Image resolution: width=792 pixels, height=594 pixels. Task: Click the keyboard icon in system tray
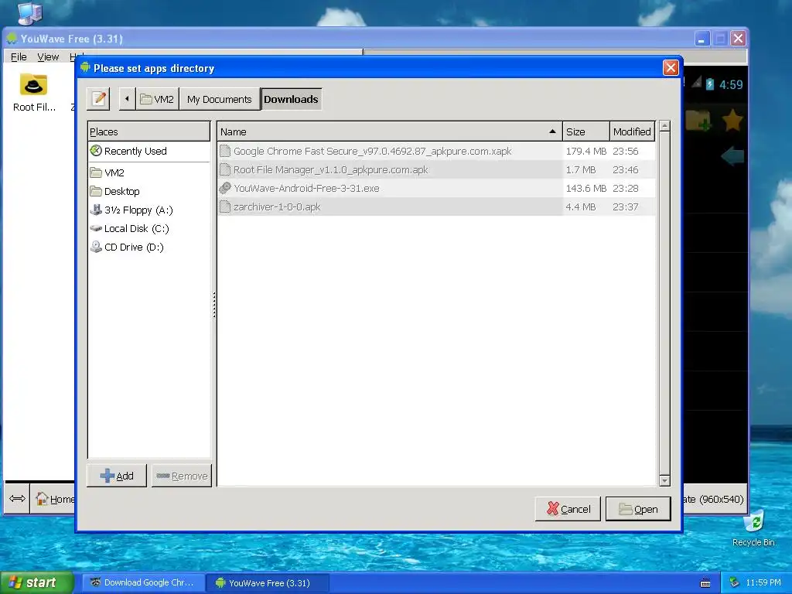click(705, 583)
